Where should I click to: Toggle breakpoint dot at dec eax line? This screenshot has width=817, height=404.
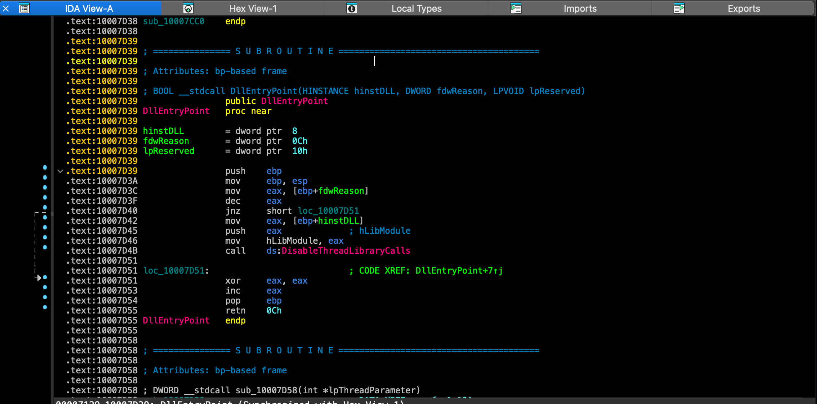(45, 197)
